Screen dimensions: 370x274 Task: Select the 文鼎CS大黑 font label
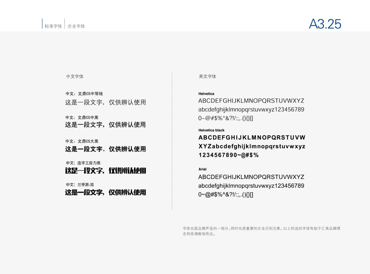(x=82, y=141)
